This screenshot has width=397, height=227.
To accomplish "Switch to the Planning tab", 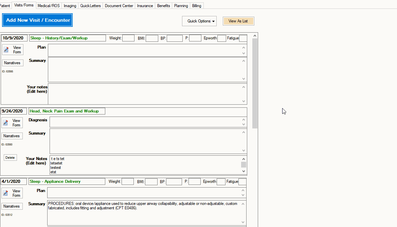I will (x=181, y=5).
